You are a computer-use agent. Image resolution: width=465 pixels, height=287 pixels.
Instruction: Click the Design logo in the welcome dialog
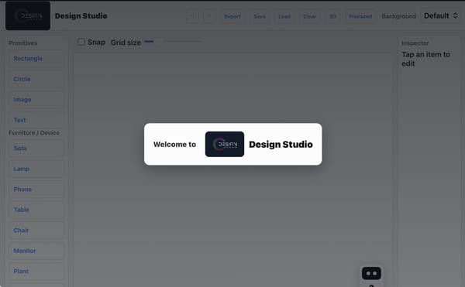pos(225,144)
